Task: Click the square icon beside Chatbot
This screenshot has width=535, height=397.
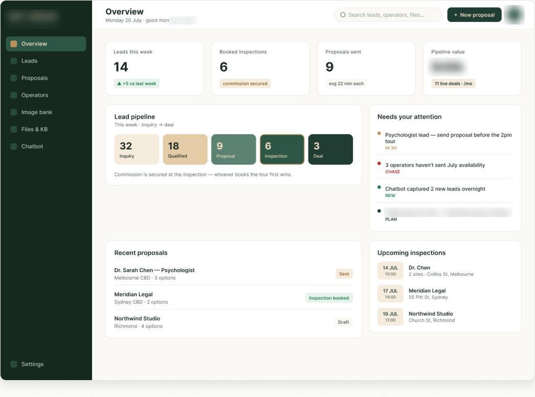Action: (14, 146)
